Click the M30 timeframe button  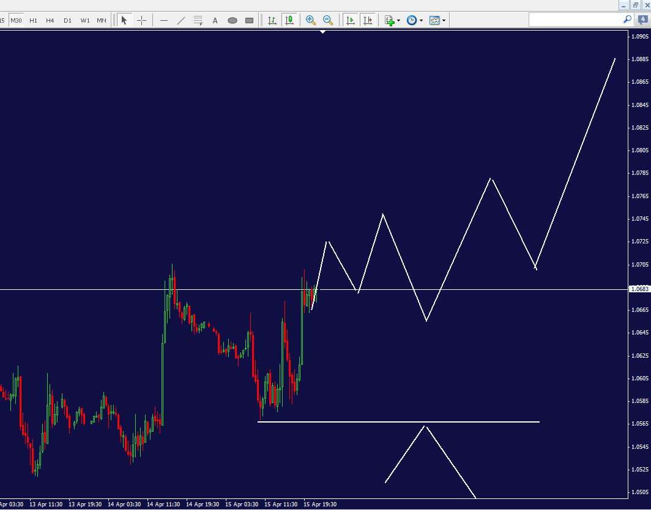point(17,20)
